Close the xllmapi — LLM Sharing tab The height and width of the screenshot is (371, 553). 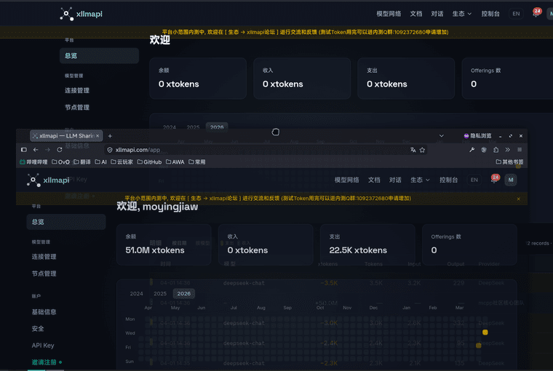98,136
